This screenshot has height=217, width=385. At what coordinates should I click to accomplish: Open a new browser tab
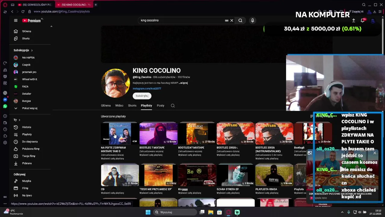96,5
